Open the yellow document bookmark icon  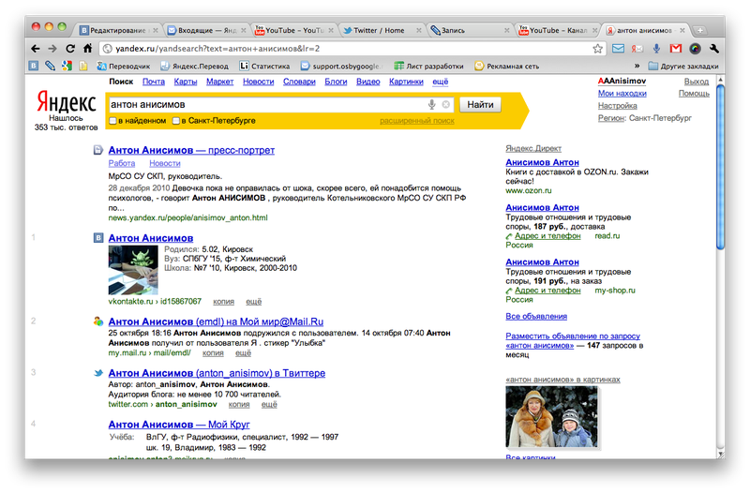pyautogui.click(x=83, y=66)
